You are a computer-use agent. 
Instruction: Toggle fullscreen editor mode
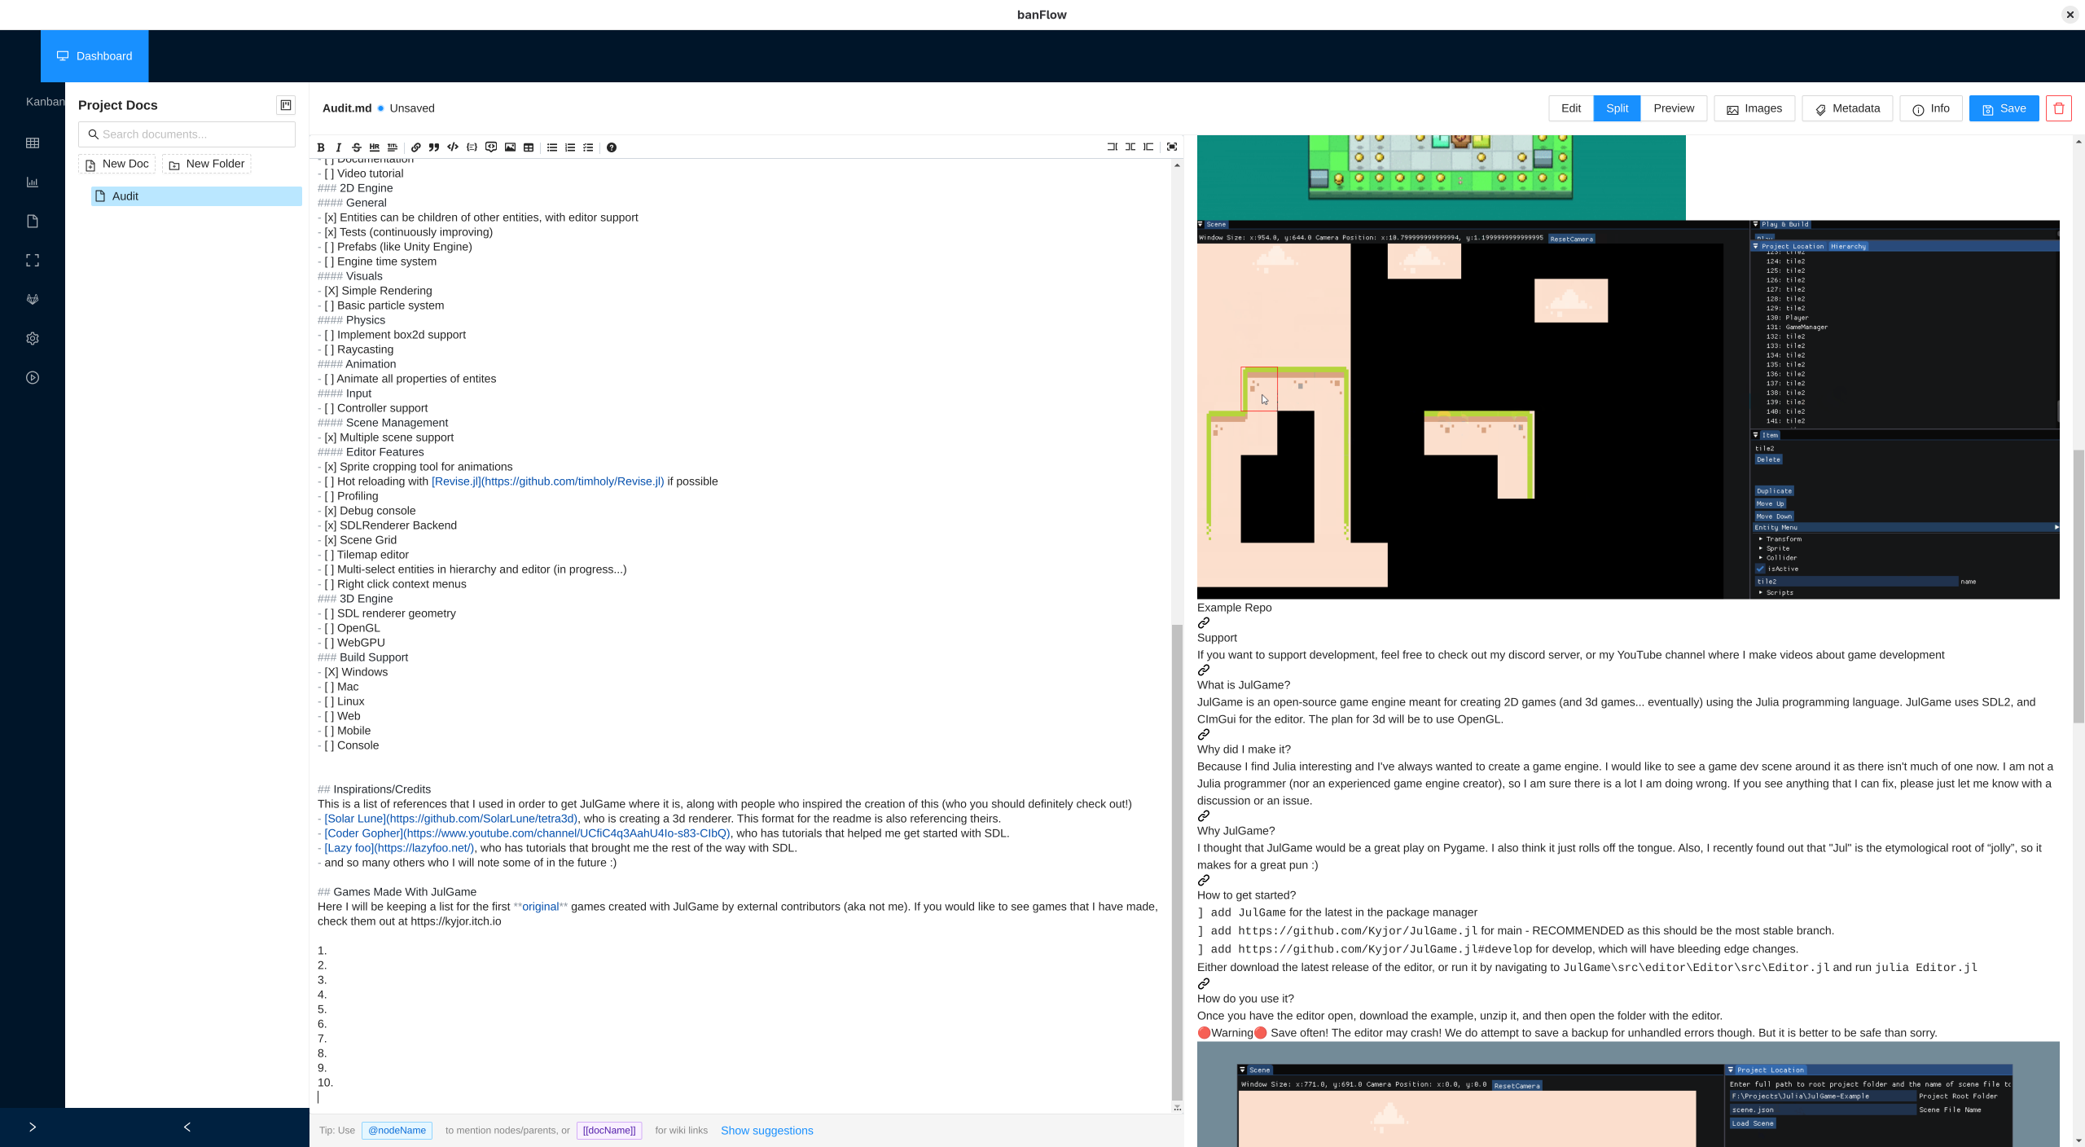click(x=1172, y=147)
